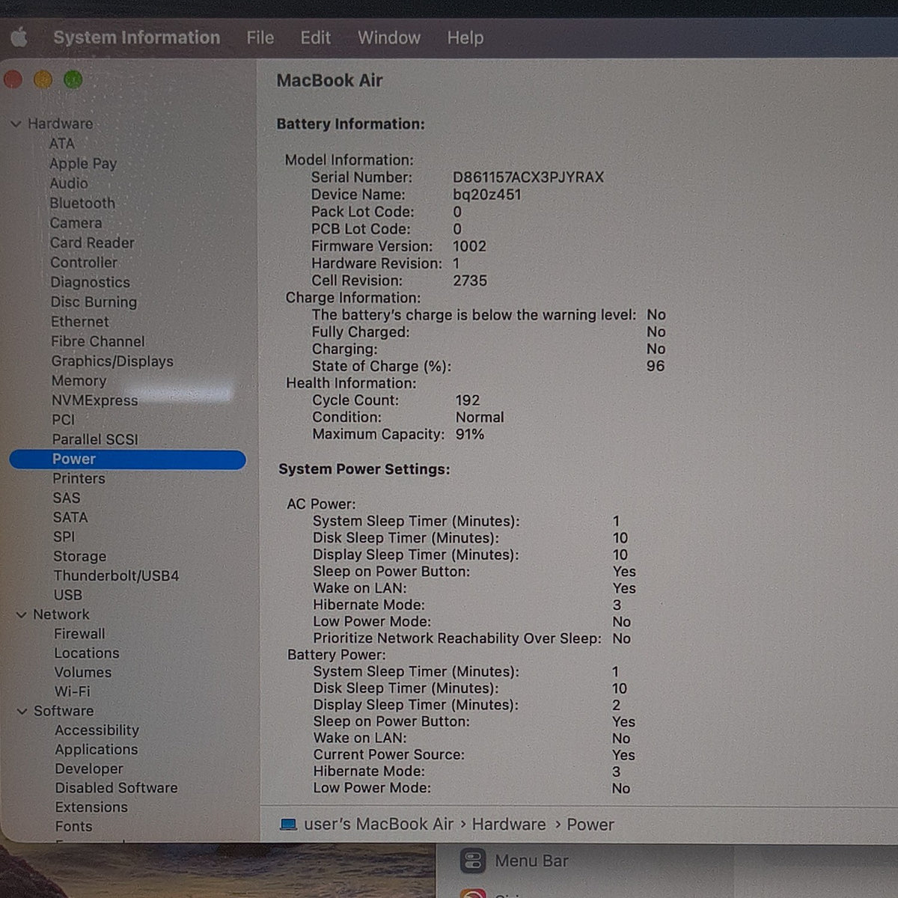The width and height of the screenshot is (898, 898).
Task: Click the Cycle Count value 192
Action: pos(468,400)
